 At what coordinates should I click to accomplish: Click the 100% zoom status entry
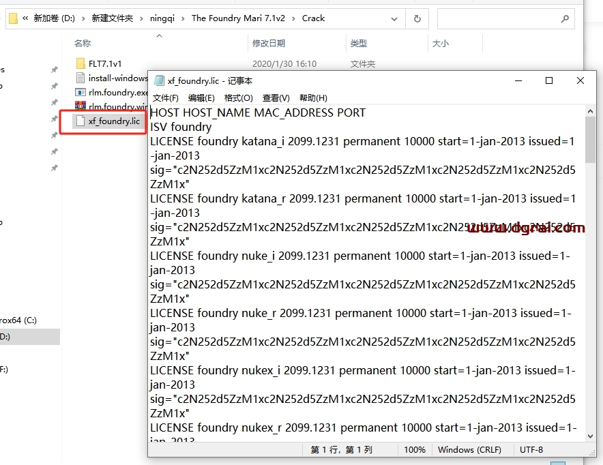[415, 449]
